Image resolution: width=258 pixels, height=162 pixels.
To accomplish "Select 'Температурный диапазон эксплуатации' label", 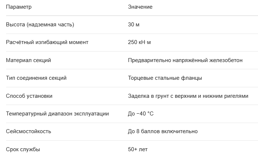I will click(x=57, y=114).
